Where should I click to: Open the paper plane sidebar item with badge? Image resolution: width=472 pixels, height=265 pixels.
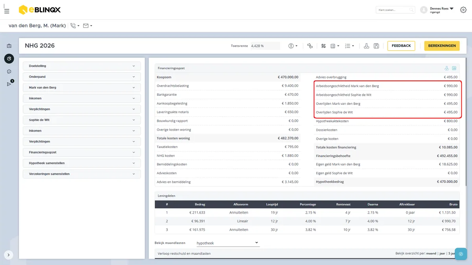(9, 84)
